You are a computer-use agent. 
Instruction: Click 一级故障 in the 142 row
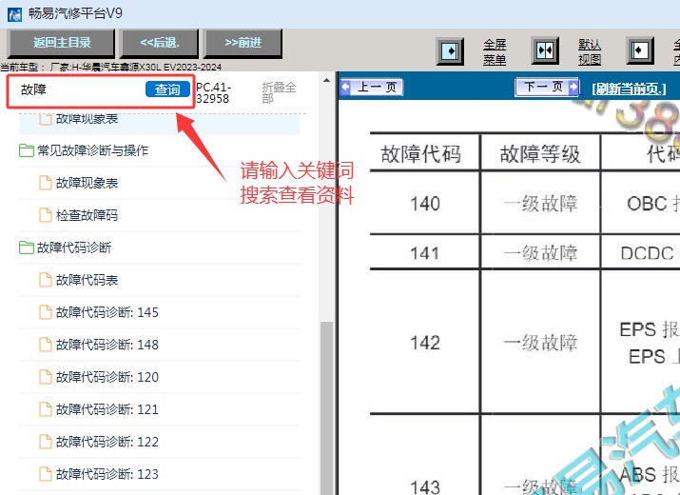click(x=540, y=343)
